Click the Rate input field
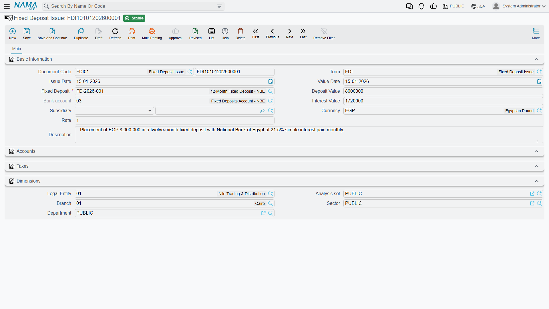Image resolution: width=549 pixels, height=309 pixels. coord(174,120)
